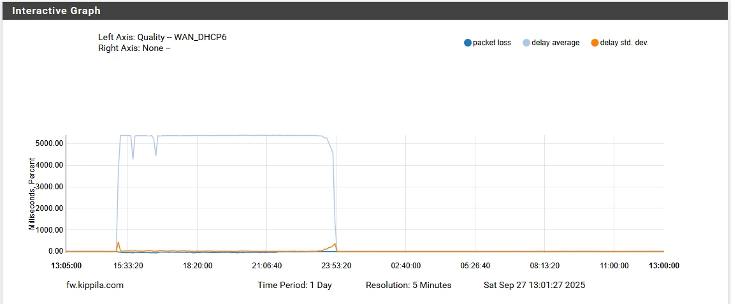Image resolution: width=731 pixels, height=304 pixels.
Task: Click the 13:05:00 start time label
Action: pyautogui.click(x=66, y=266)
